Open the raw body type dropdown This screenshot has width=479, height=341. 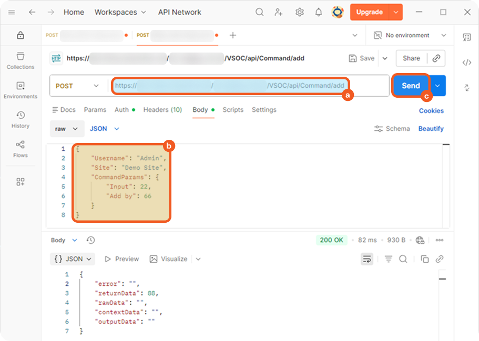(x=67, y=129)
